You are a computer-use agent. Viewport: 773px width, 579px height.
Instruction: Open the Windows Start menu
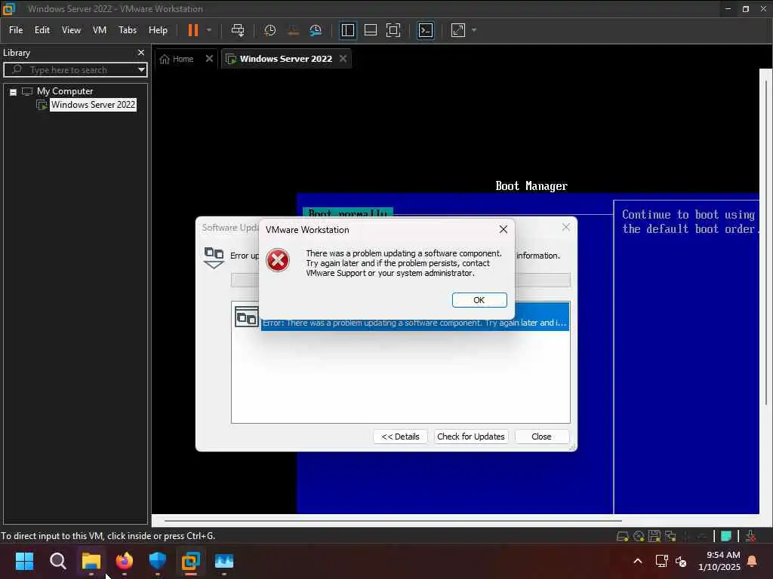click(x=24, y=561)
